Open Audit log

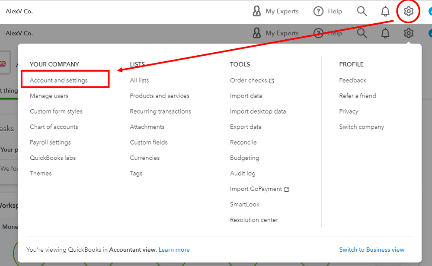pos(243,174)
